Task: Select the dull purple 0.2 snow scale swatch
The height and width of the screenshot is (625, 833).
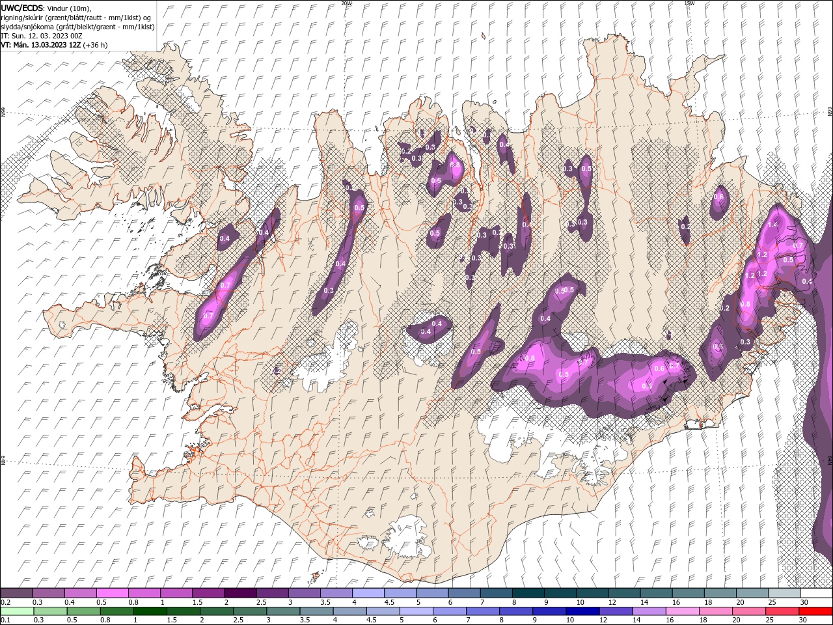Action: tap(17, 593)
